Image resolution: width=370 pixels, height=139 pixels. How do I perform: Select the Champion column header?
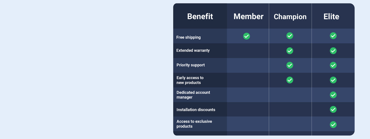[290, 17]
